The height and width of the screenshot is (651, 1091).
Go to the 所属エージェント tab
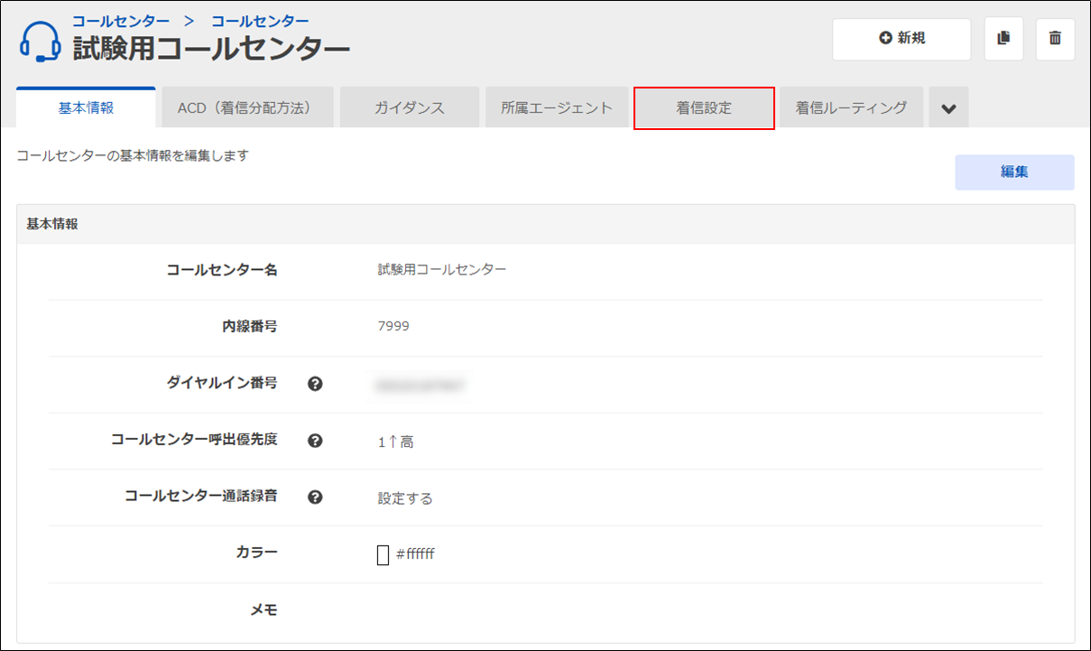pos(557,108)
